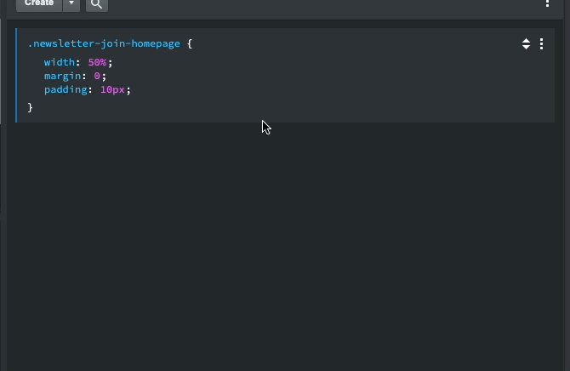Click the closing curly brace of rule
The height and width of the screenshot is (371, 570).
(x=30, y=108)
